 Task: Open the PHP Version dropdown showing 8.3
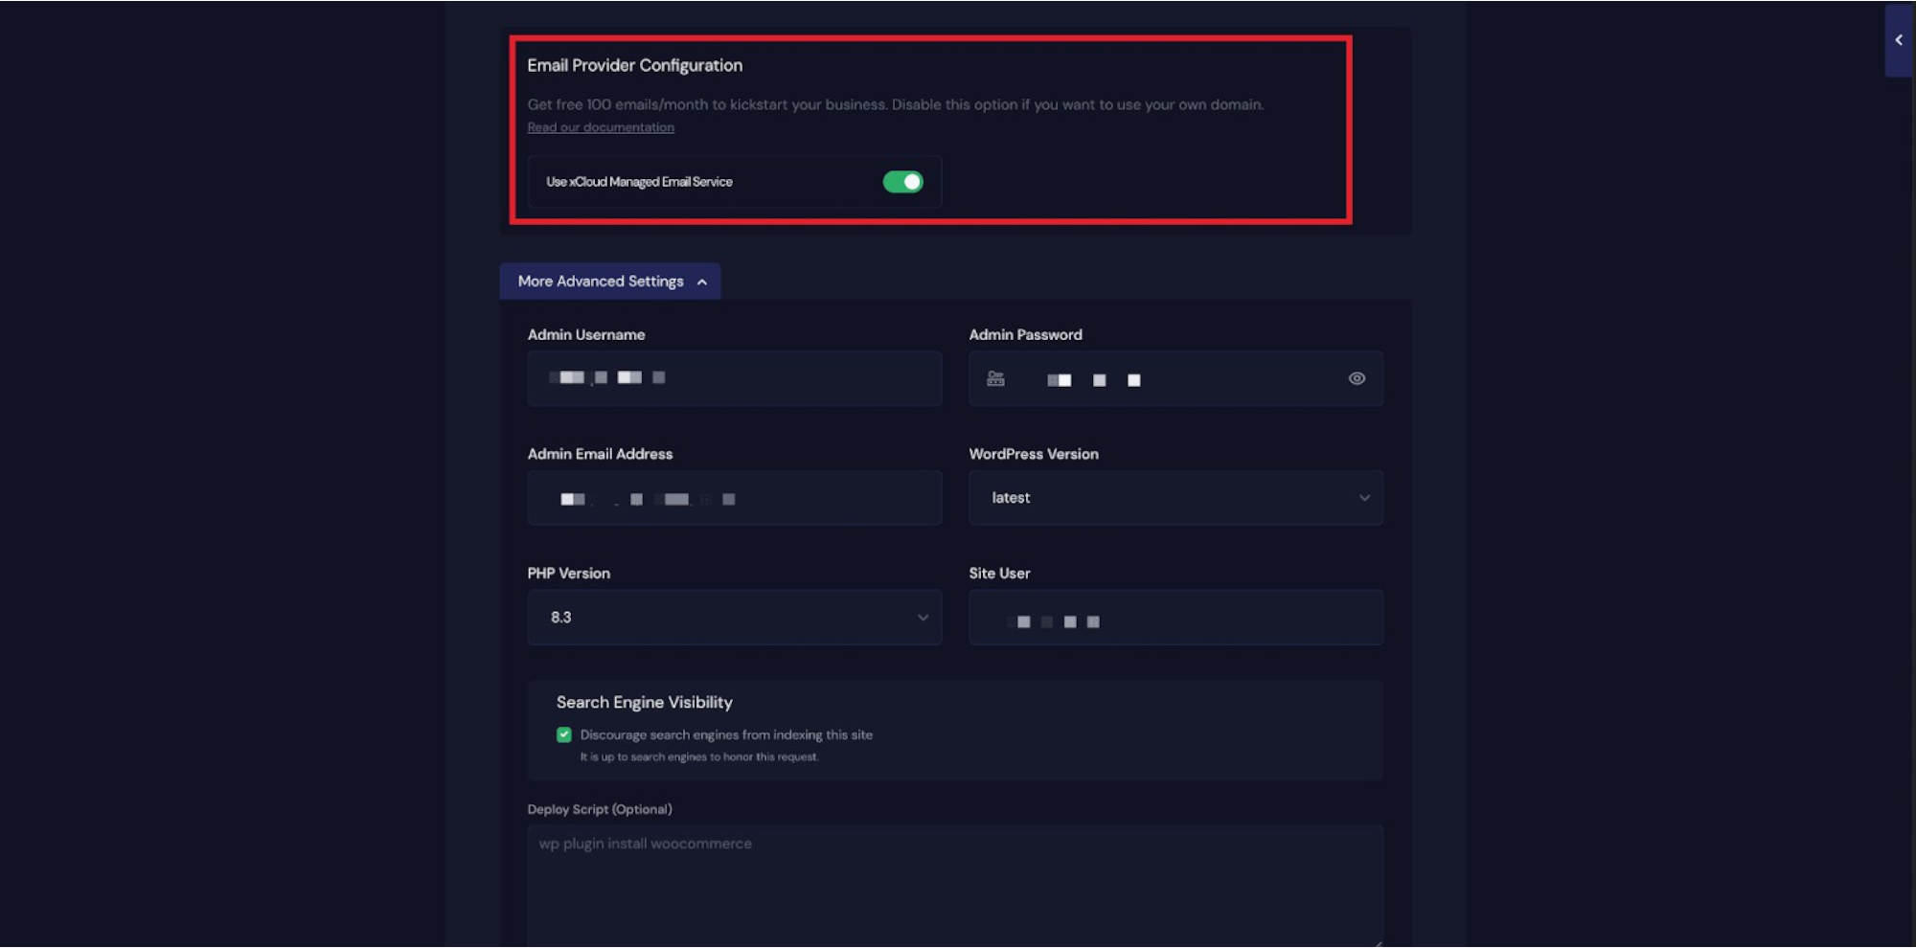[x=733, y=618]
